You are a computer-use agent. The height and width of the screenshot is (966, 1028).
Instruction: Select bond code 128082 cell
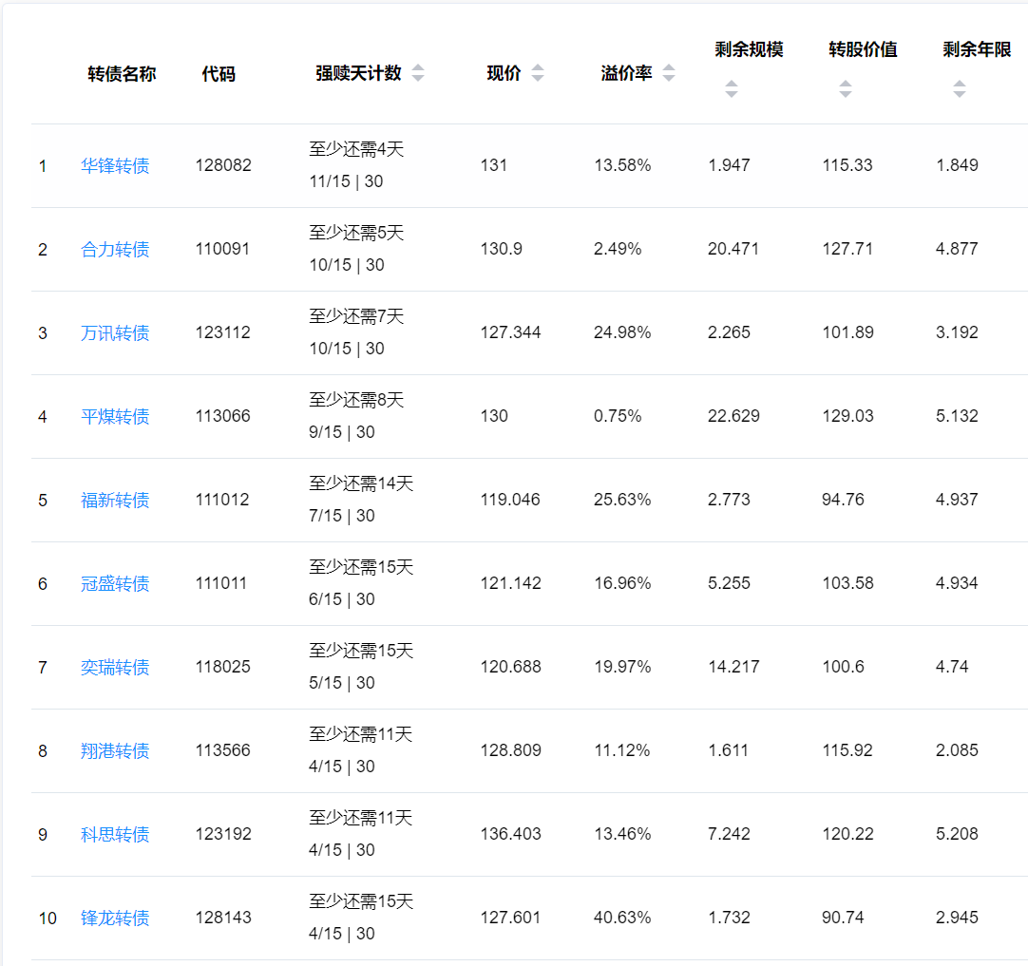pos(223,165)
